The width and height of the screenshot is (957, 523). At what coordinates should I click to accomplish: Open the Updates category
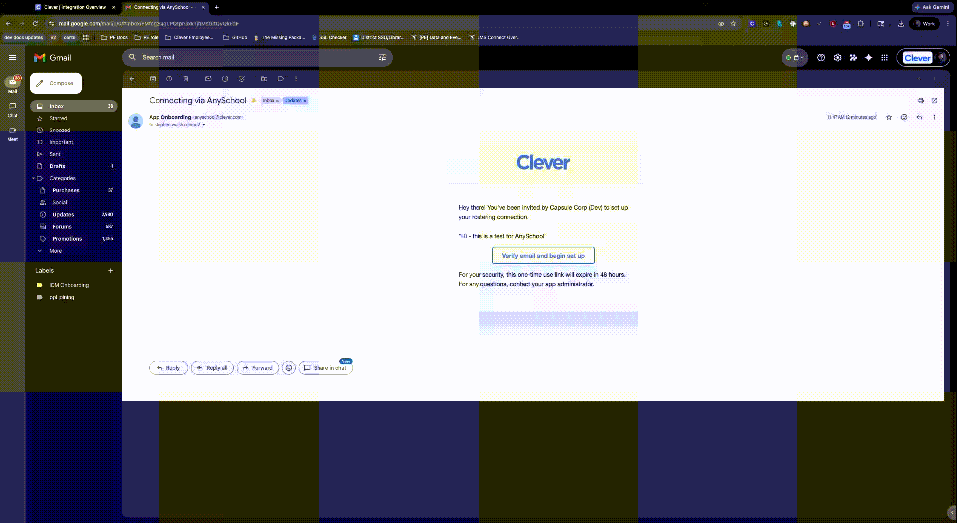click(x=74, y=215)
